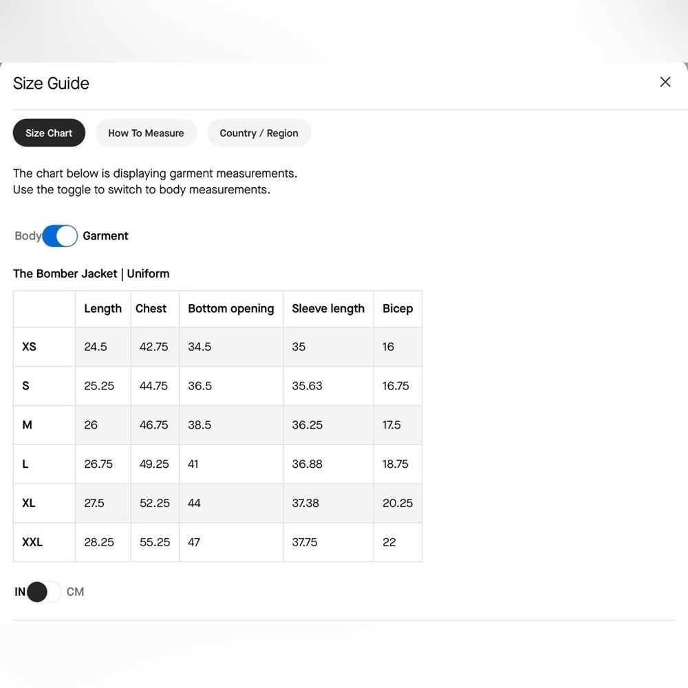Close the Size Guide dialog

point(665,82)
